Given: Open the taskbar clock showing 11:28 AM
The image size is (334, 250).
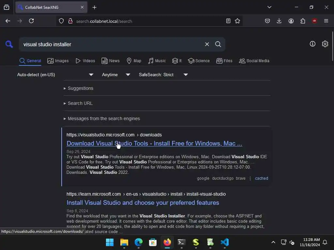Looking at the screenshot, I should (x=310, y=242).
